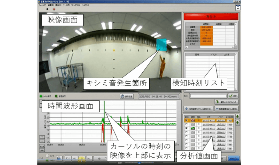This screenshot has width=279, height=165.
Task: Toggle the レベル表示 green indicator
Action: pyautogui.click(x=41, y=96)
